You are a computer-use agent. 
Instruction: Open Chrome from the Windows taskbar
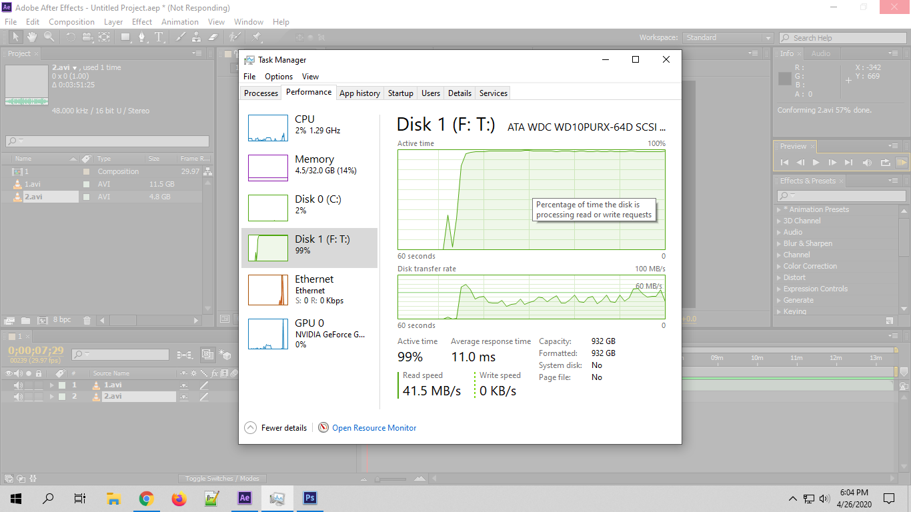tap(146, 498)
